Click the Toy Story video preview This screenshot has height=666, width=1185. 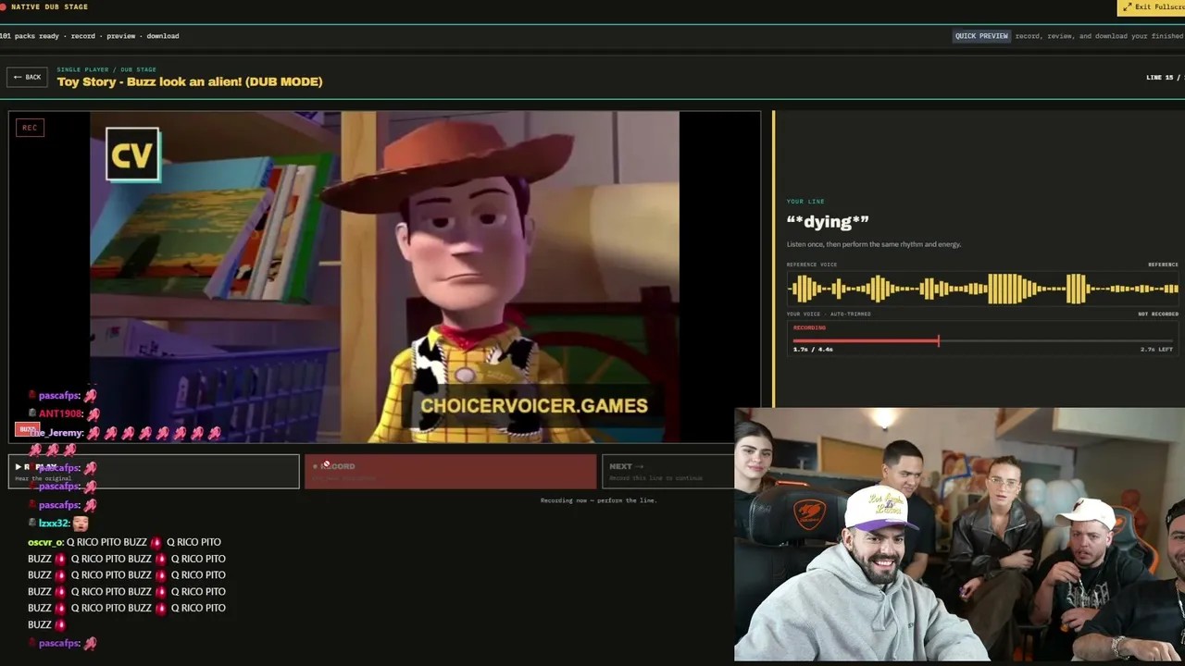point(384,277)
